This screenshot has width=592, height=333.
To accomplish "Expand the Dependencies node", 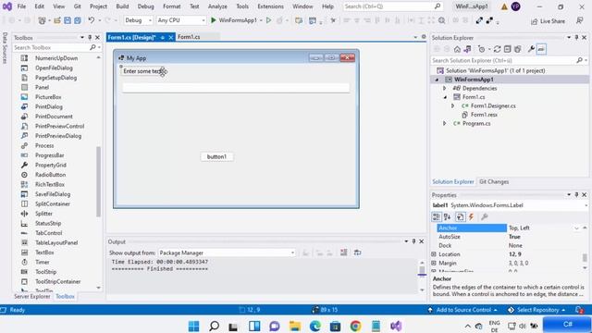I will 444,89.
